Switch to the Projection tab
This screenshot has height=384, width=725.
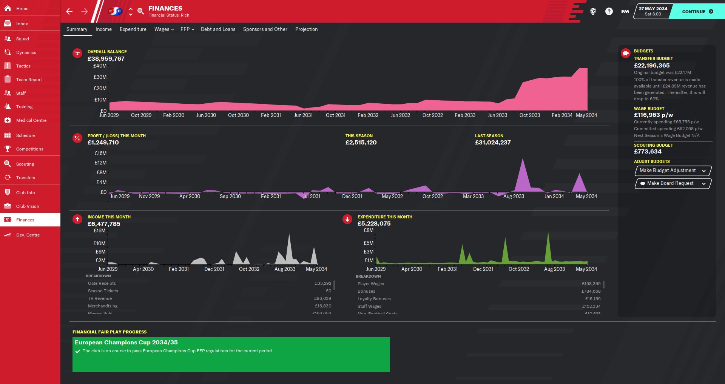(x=306, y=29)
